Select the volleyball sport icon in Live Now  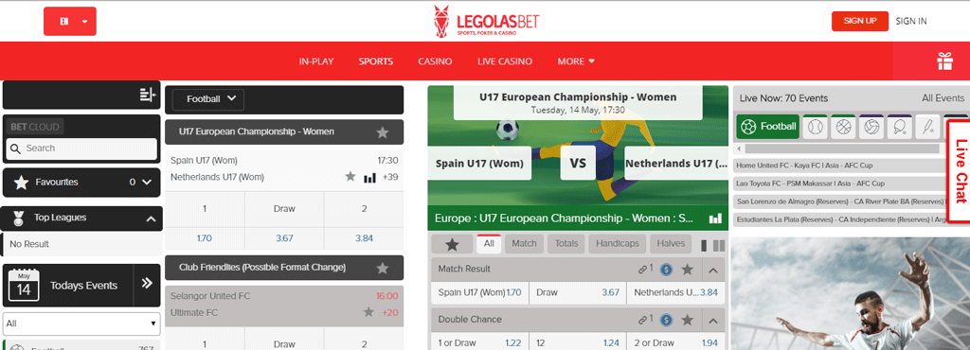871,127
